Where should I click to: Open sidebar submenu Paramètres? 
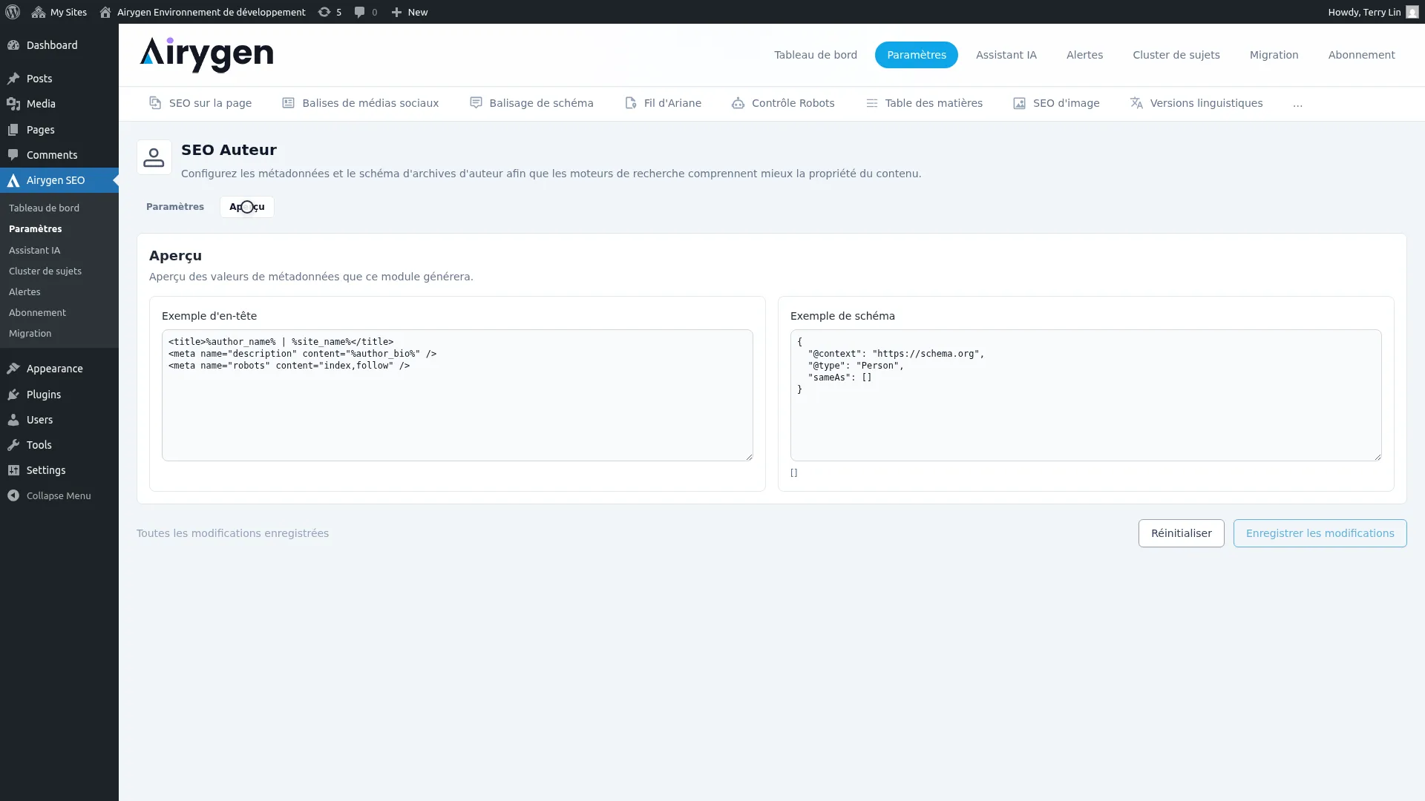tap(36, 229)
